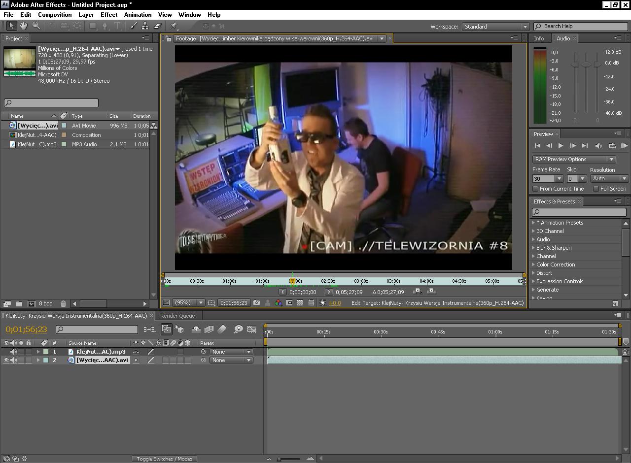Select the Hand tool

[x=23, y=26]
